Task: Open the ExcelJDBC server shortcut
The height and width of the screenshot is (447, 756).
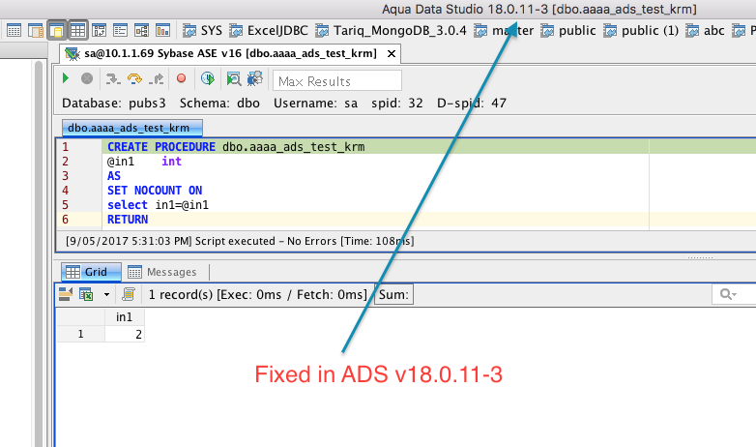Action: 269,31
